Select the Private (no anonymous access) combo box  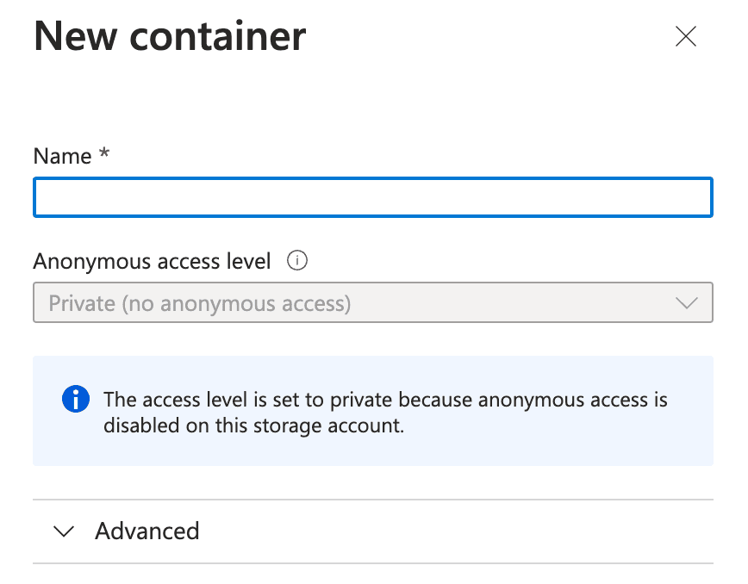pos(372,303)
